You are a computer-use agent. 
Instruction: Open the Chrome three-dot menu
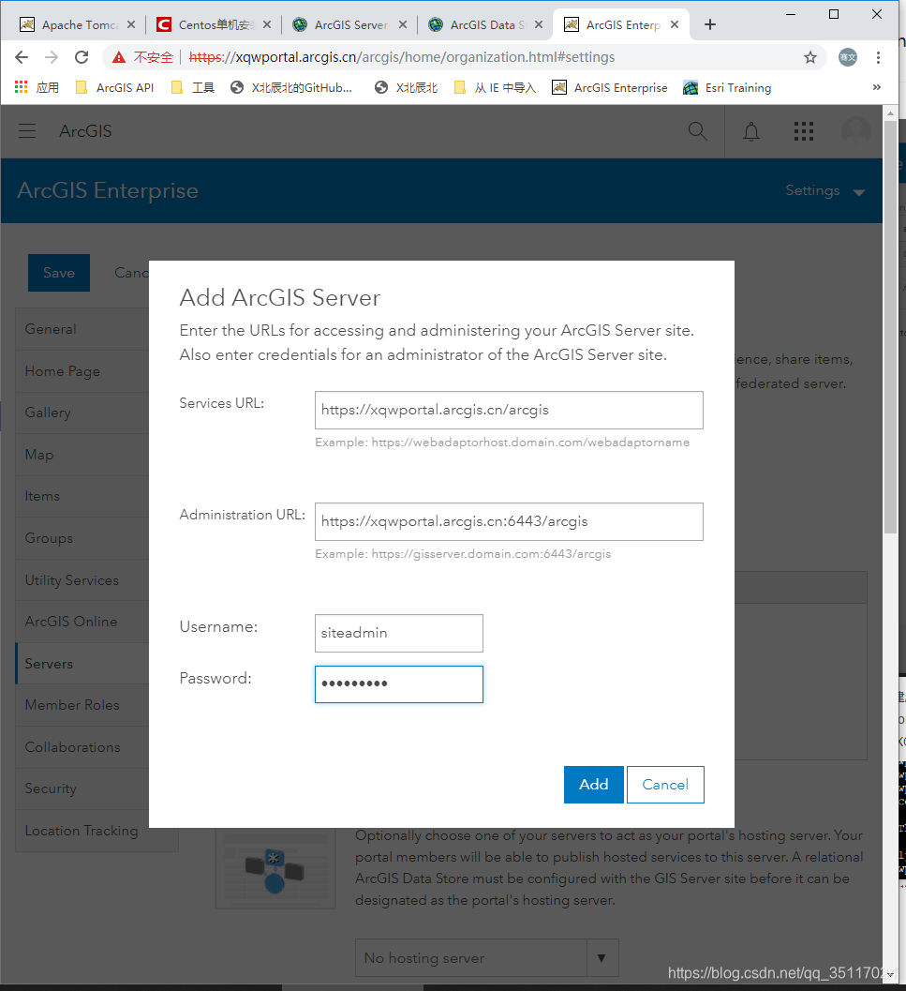pos(878,57)
